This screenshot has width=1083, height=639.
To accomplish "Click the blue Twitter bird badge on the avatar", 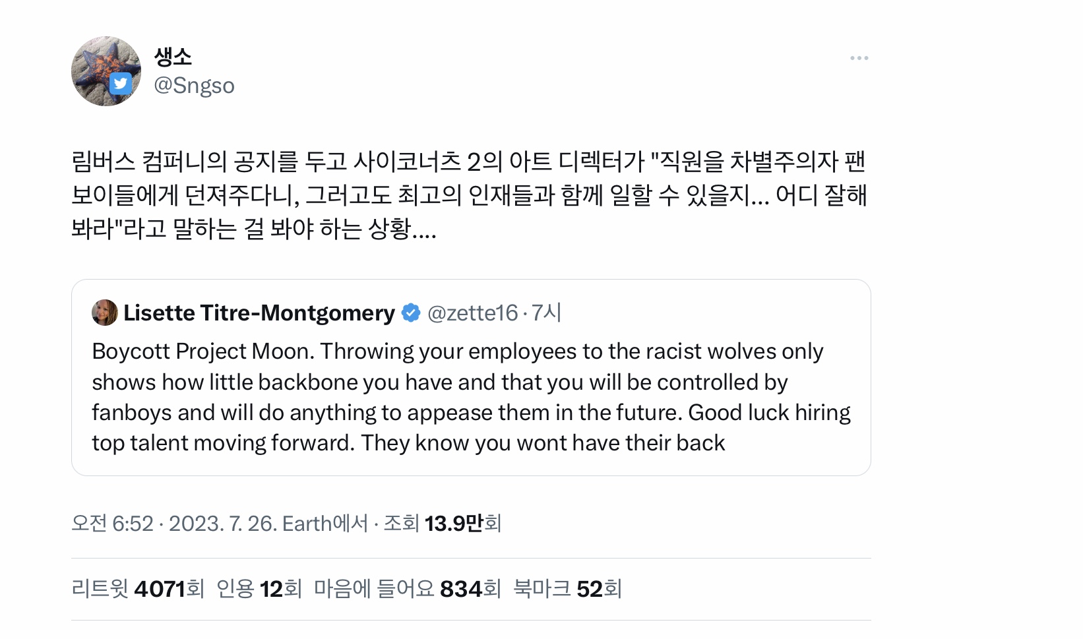I will [x=120, y=84].
